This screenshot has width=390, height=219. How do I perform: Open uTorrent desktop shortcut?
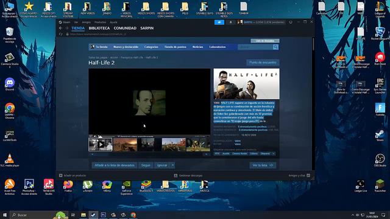[88, 186]
